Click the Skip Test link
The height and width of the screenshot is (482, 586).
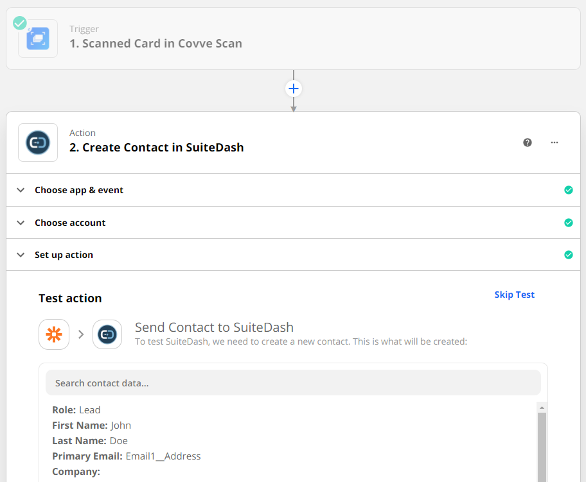pos(514,295)
